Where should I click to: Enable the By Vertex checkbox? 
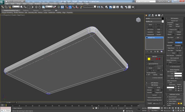click(147, 62)
